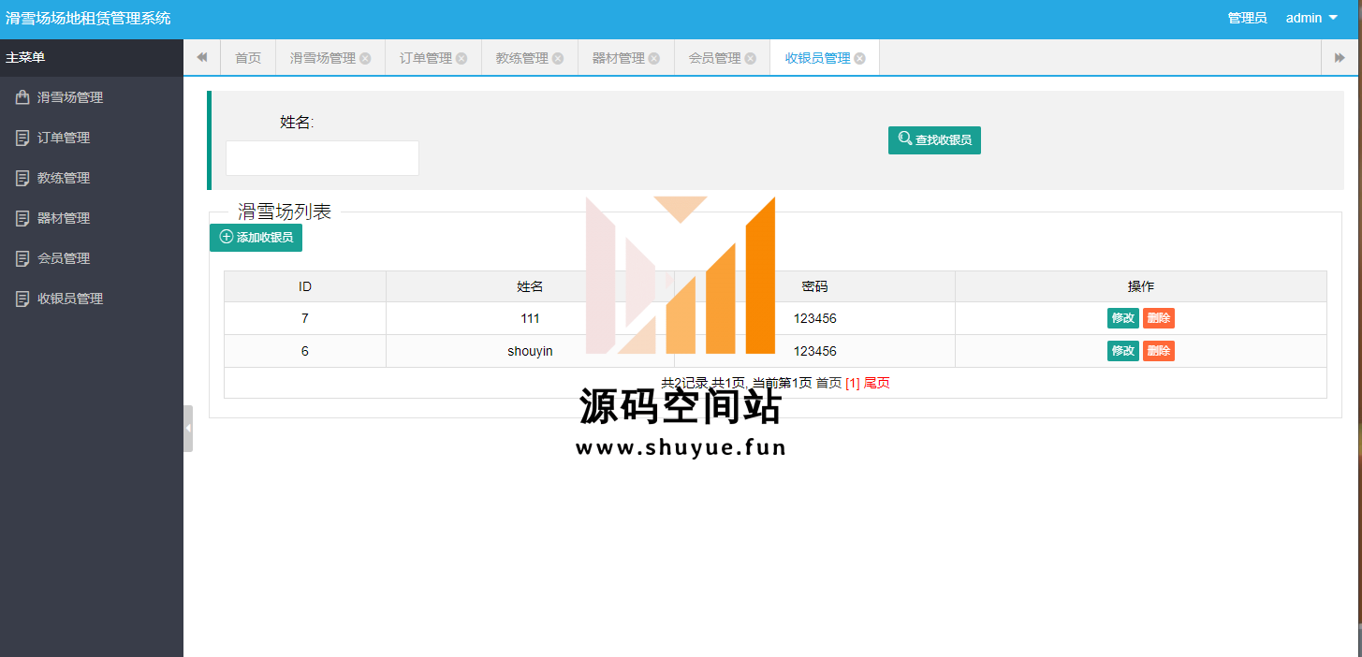Collapse the sidebar using the side handle
The height and width of the screenshot is (657, 1362).
pos(188,428)
